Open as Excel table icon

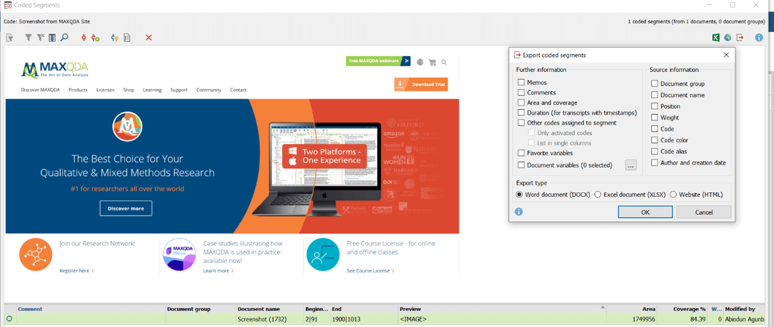coord(716,38)
